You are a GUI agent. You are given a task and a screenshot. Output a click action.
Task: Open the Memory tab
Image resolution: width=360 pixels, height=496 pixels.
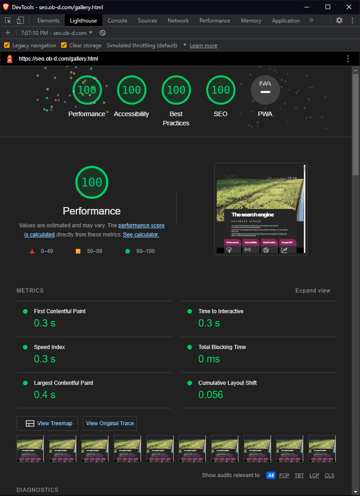251,21
